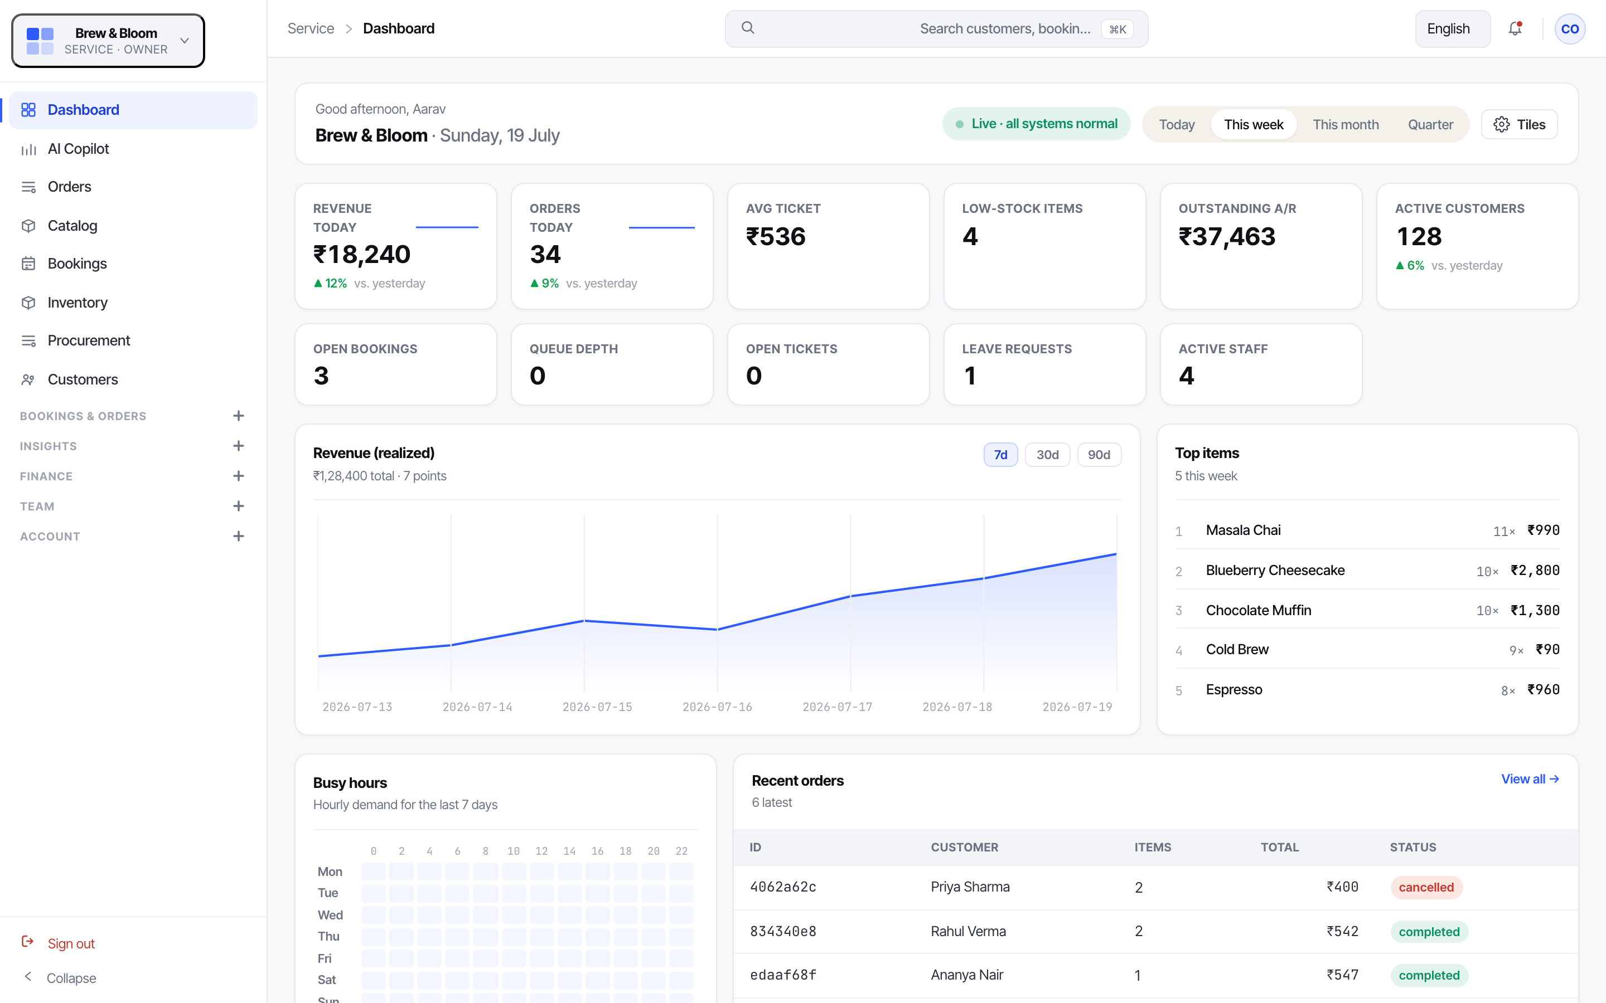Go to Orders in the sidebar
This screenshot has height=1003, width=1606.
(x=133, y=187)
